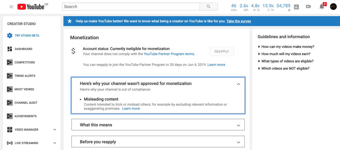This screenshot has height=150, width=340.
Task: Expand What types of videos are eligible
Action: click(x=286, y=61)
